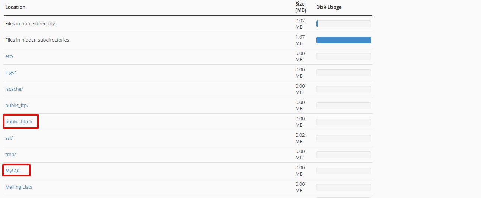
Task: Click the public_html/ disk usage bar
Action: click(x=343, y=122)
